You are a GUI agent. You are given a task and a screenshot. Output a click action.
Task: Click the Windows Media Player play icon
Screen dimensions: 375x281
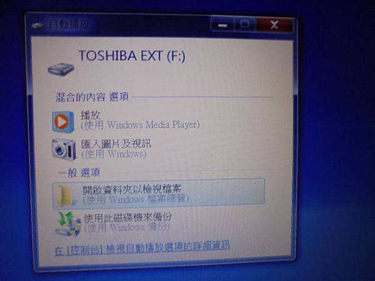[63, 122]
